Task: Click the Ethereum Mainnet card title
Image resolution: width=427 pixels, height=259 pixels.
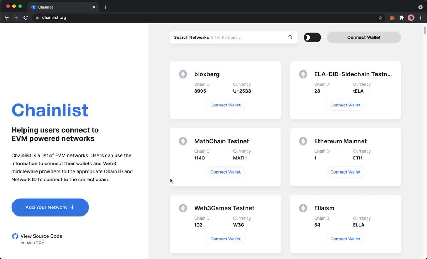Action: pyautogui.click(x=340, y=141)
